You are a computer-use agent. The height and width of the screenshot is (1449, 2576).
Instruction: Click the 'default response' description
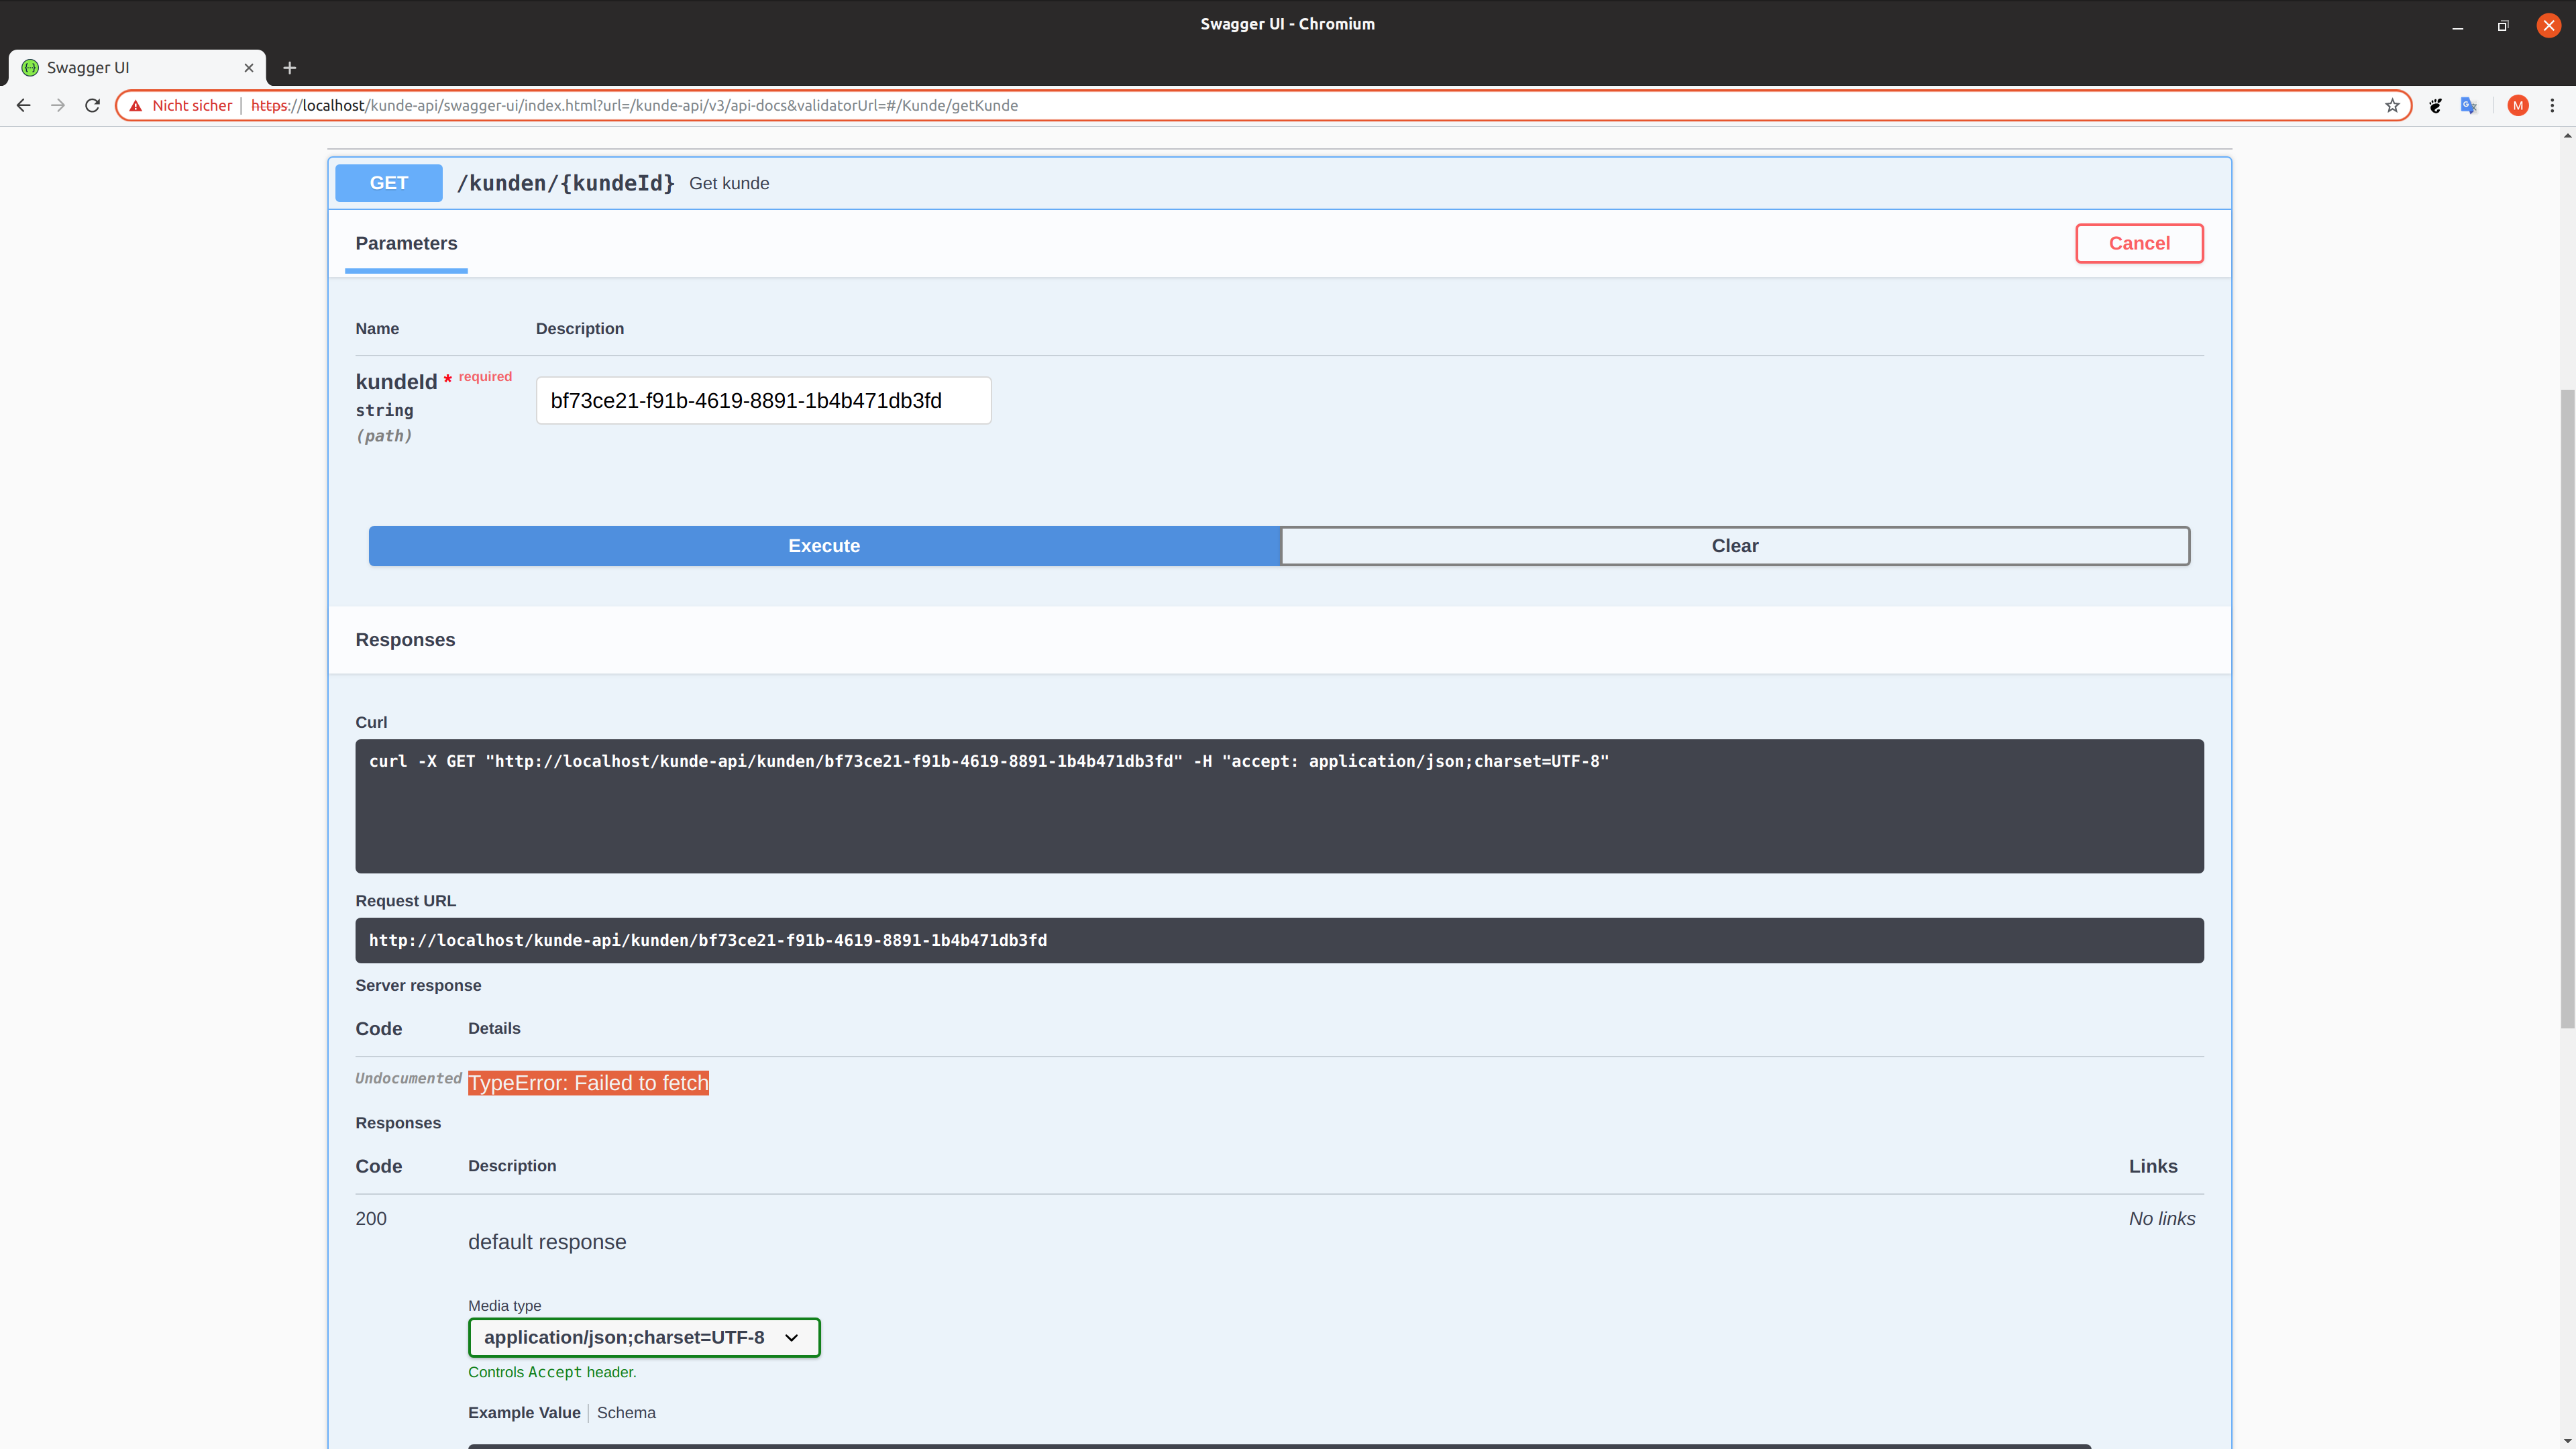coord(547,1242)
